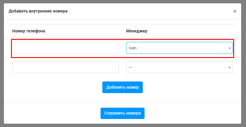This screenshot has width=246, height=127.
Task: Close the Добавить внутренние номера dialog
Action: 235,11
